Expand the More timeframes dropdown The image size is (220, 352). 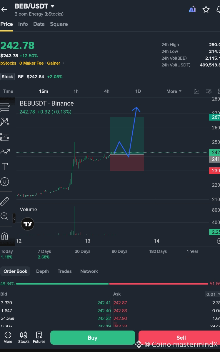(x=174, y=91)
